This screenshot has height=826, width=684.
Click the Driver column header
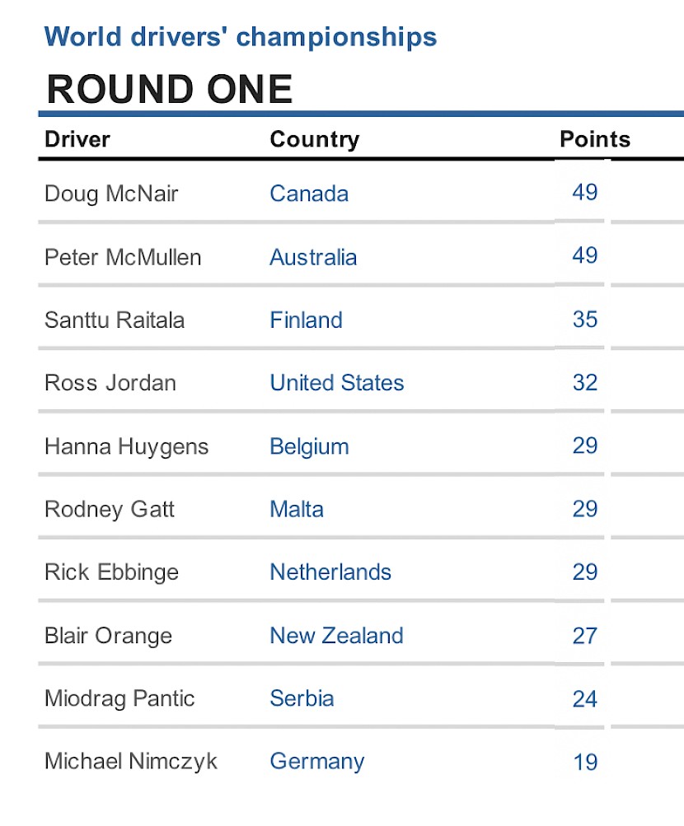click(77, 139)
